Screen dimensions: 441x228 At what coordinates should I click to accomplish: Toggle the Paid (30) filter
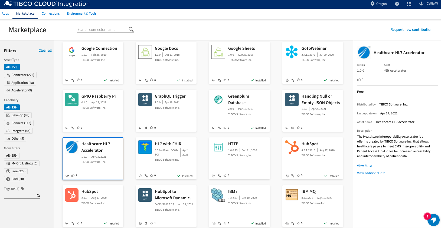[x=15, y=179]
